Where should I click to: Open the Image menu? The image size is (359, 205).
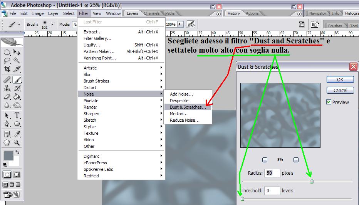click(x=38, y=13)
